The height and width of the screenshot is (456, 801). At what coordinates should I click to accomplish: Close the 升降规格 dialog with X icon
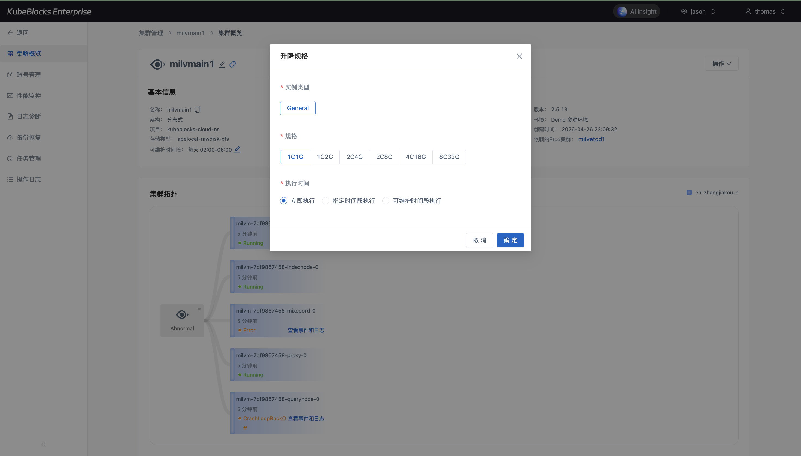(519, 56)
